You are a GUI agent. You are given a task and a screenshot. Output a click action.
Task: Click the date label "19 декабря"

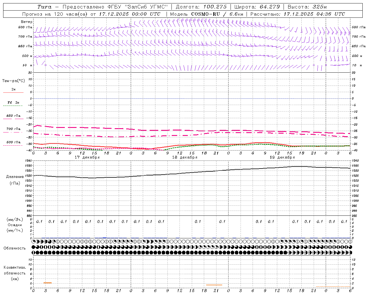(282, 157)
